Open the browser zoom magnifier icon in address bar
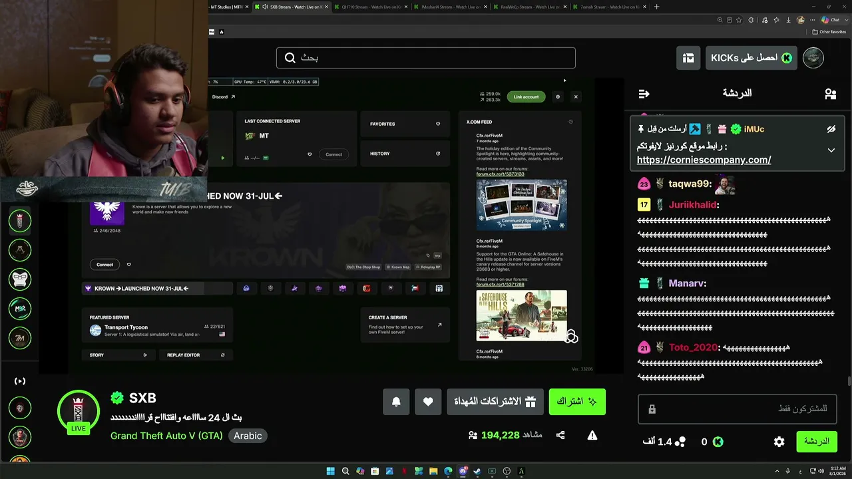The width and height of the screenshot is (852, 479). click(x=720, y=20)
